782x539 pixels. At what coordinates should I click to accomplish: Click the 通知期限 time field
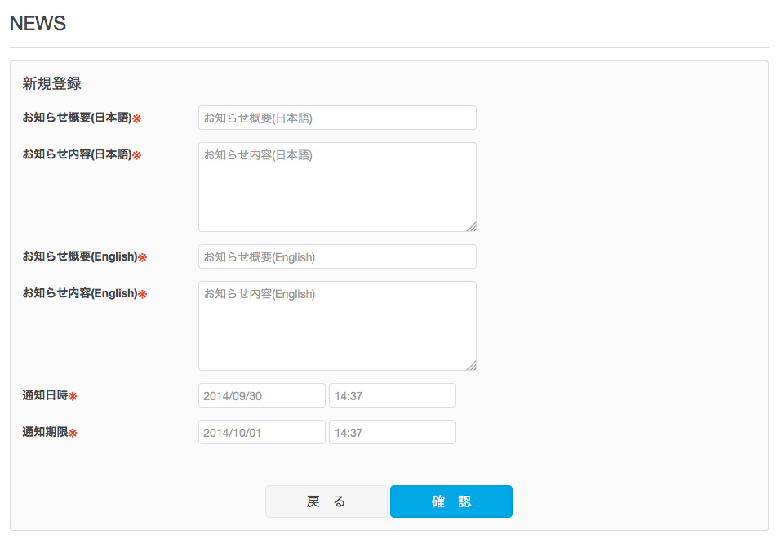(x=392, y=432)
